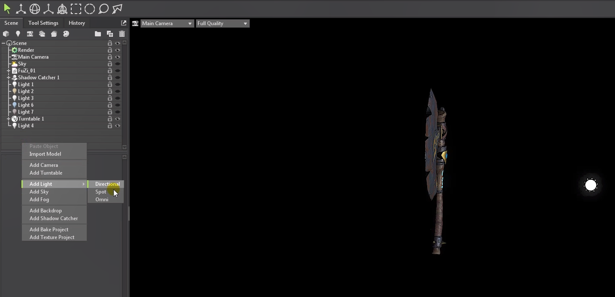Lock the Sky object
This screenshot has height=297, width=615.
(x=110, y=63)
